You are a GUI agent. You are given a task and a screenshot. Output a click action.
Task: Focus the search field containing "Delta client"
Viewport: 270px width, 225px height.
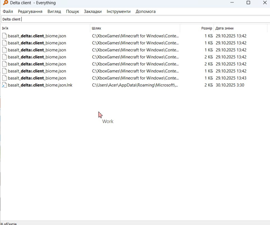coord(135,19)
